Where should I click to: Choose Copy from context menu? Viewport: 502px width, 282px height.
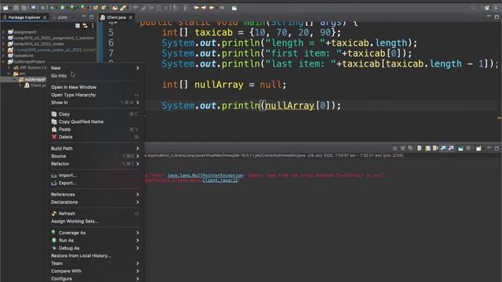tap(95, 114)
